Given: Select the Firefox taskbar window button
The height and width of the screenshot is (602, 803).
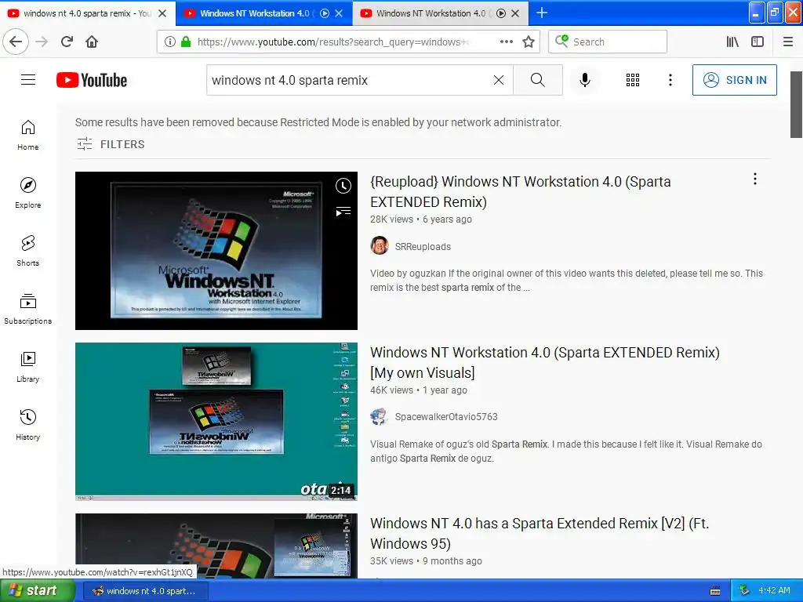Looking at the screenshot, I should (145, 591).
